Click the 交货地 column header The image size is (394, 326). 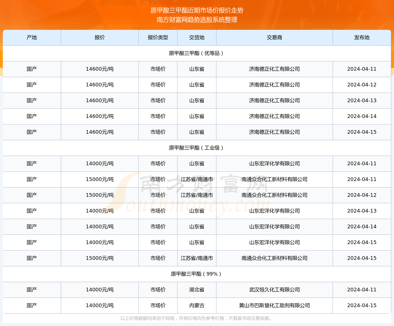click(197, 37)
